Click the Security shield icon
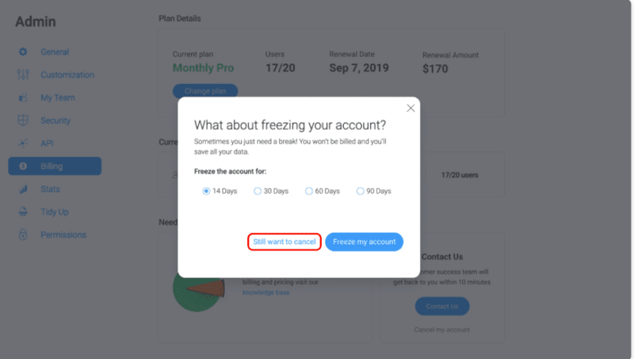 23,121
